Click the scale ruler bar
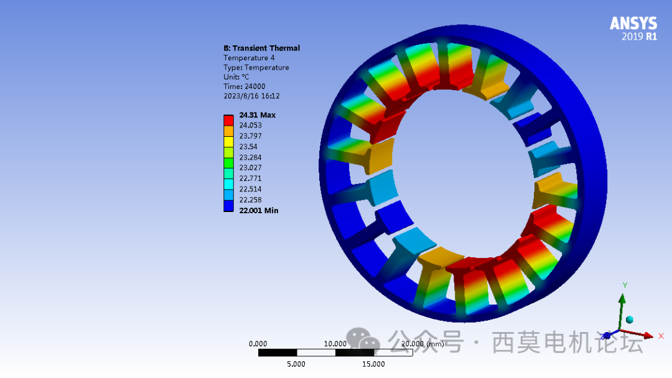672x378 pixels. click(335, 353)
